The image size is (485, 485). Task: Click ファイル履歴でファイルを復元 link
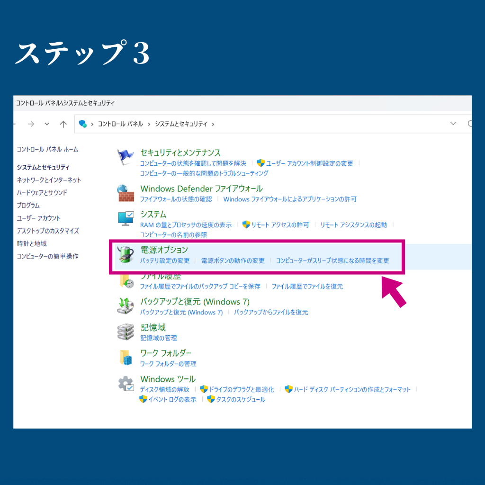click(307, 287)
